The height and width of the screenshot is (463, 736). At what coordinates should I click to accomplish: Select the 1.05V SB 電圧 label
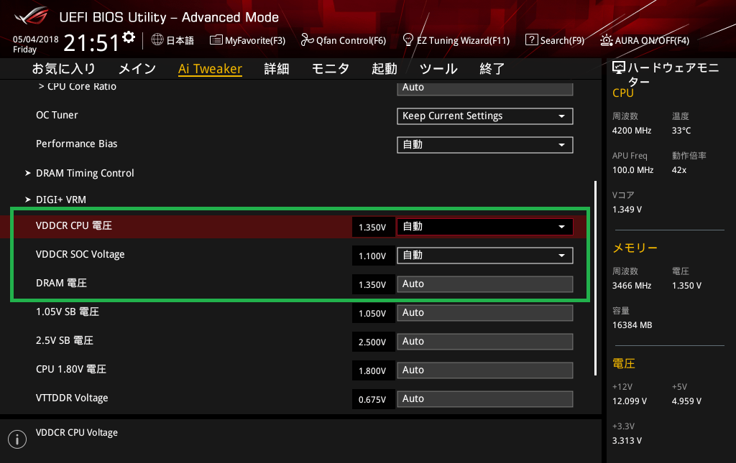pos(68,311)
